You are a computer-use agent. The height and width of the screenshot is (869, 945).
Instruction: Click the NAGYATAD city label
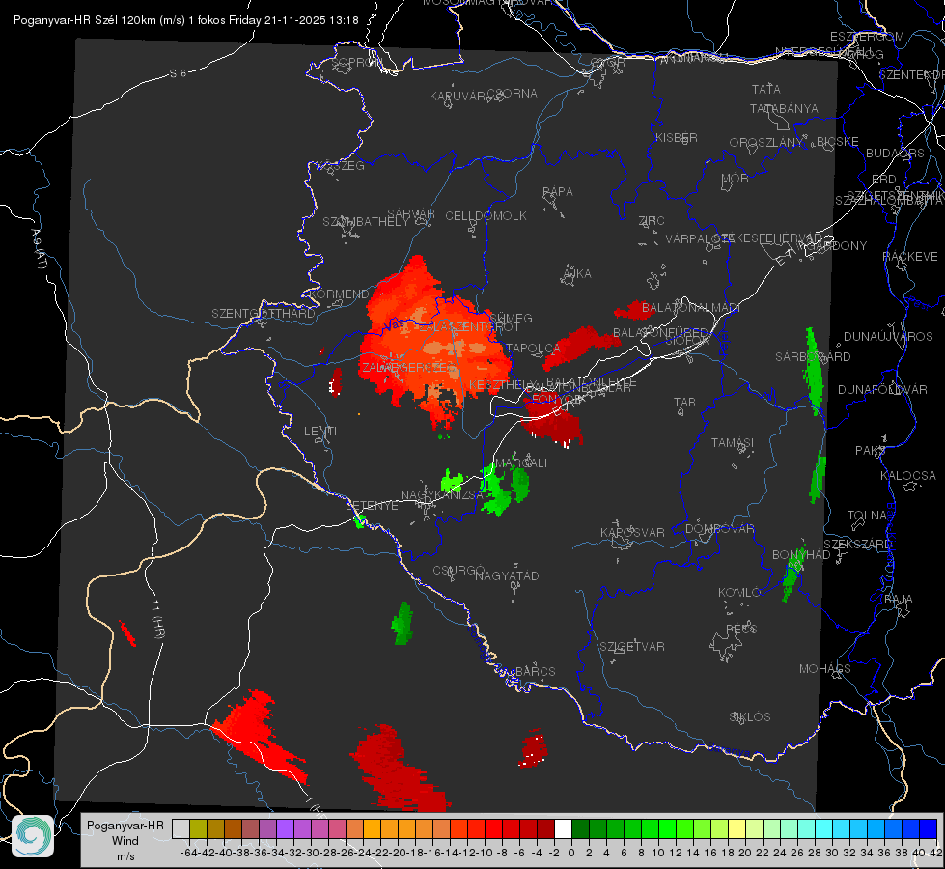507,575
